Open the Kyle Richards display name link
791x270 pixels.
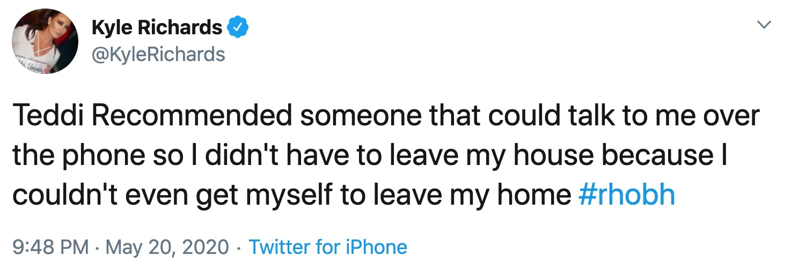click(x=157, y=28)
